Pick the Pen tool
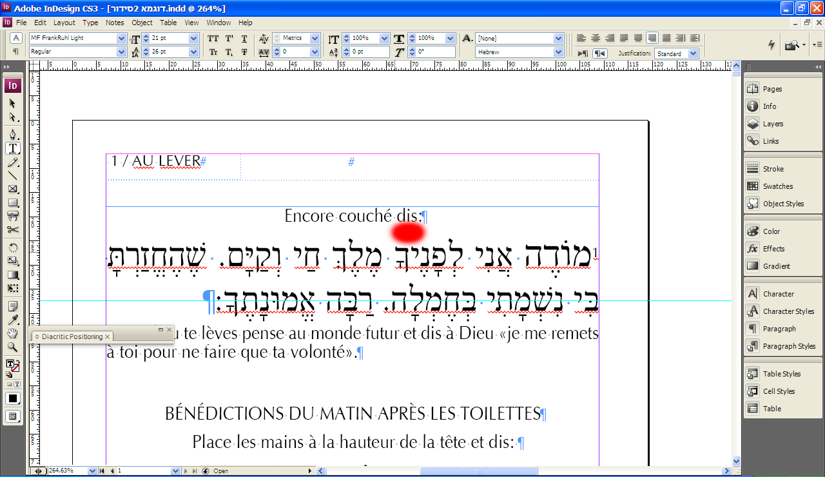Screen dimensions: 825x477 coord(12,134)
